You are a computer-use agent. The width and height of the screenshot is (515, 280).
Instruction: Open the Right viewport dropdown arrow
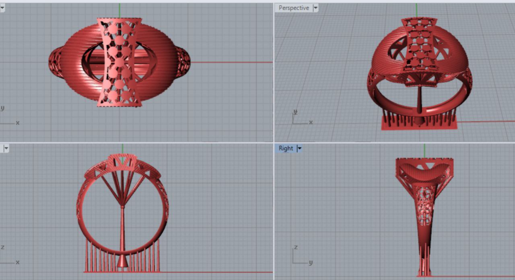click(x=299, y=148)
